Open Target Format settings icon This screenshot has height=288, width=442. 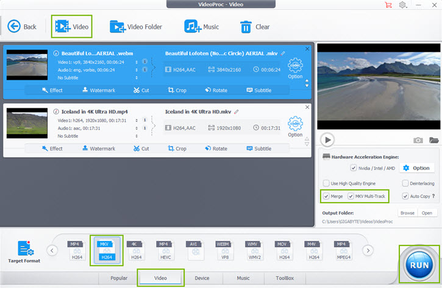coord(26,250)
